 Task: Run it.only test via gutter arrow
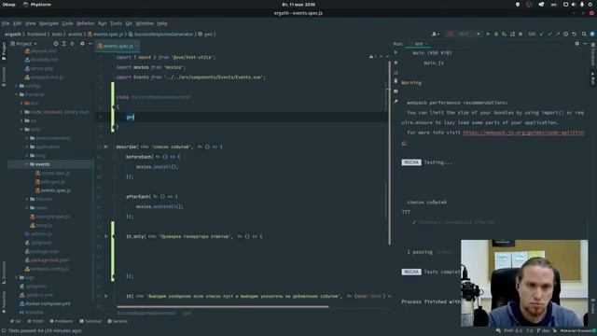(x=106, y=236)
